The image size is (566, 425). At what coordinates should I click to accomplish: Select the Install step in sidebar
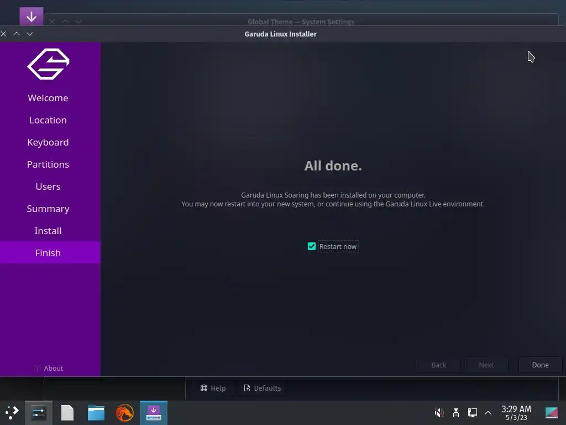tap(48, 231)
